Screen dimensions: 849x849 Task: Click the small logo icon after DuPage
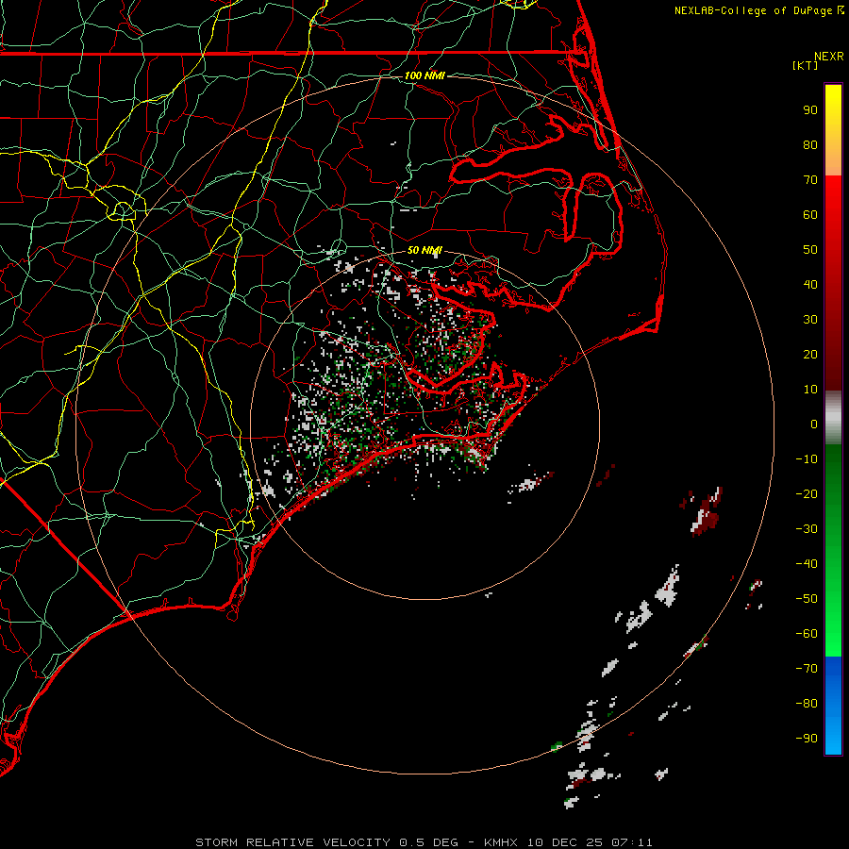point(841,10)
